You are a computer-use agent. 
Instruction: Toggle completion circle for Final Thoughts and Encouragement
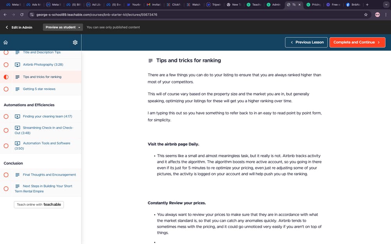[x=6, y=175]
